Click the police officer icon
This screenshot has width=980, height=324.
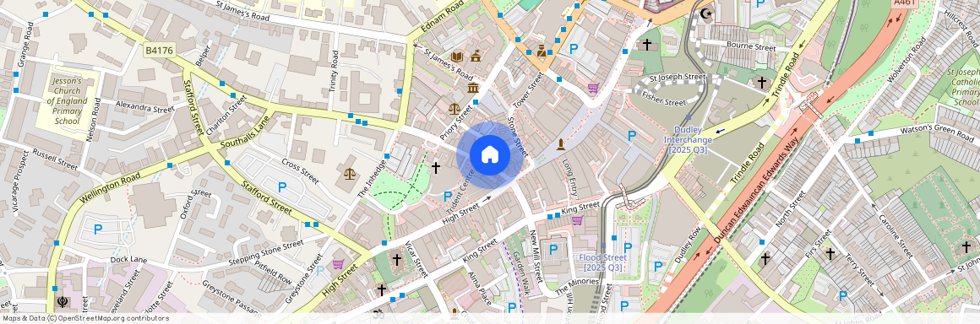point(542,51)
